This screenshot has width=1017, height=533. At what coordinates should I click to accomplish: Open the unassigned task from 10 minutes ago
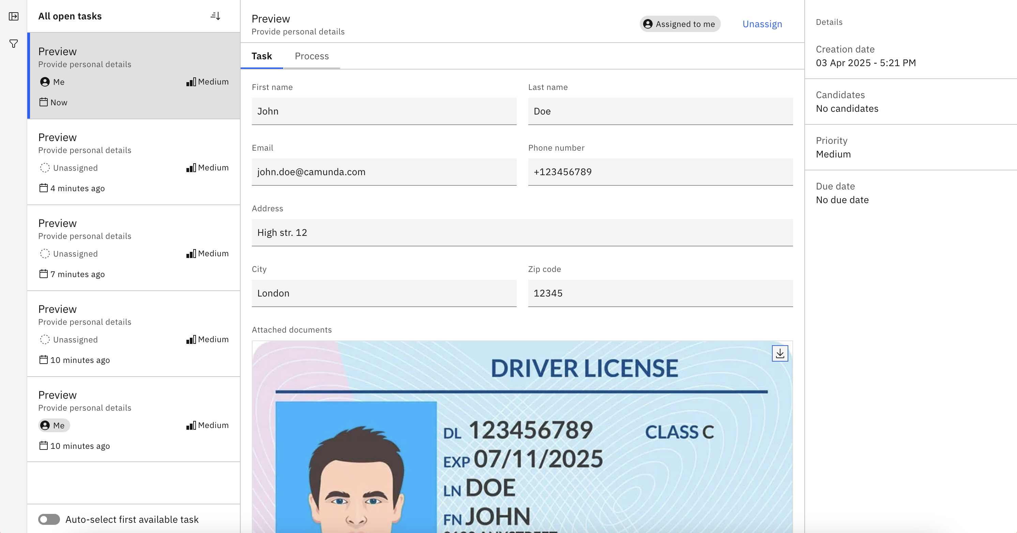pos(134,334)
